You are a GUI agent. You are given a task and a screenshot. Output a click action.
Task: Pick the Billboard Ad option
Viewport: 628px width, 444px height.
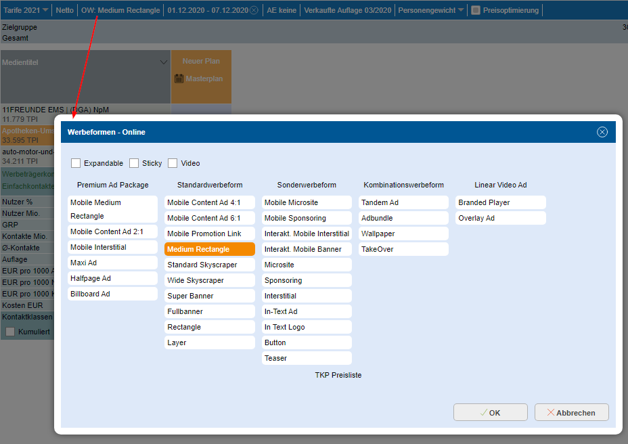point(112,294)
